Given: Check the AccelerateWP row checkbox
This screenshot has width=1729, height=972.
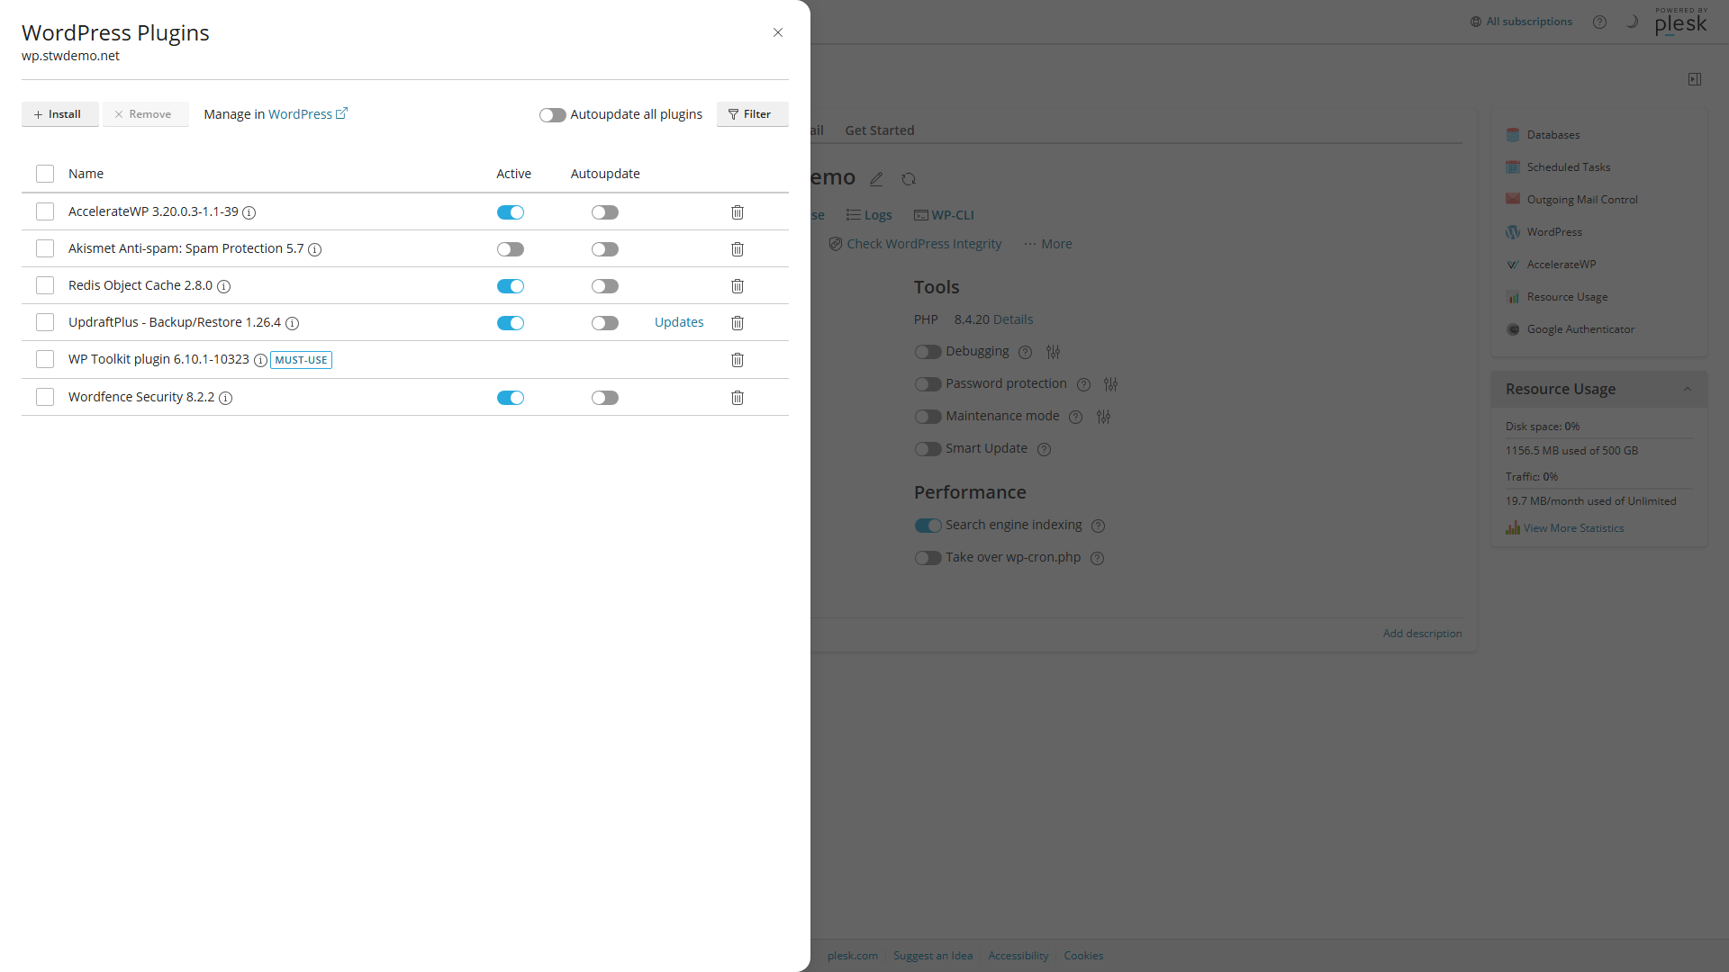Looking at the screenshot, I should coord(45,211).
